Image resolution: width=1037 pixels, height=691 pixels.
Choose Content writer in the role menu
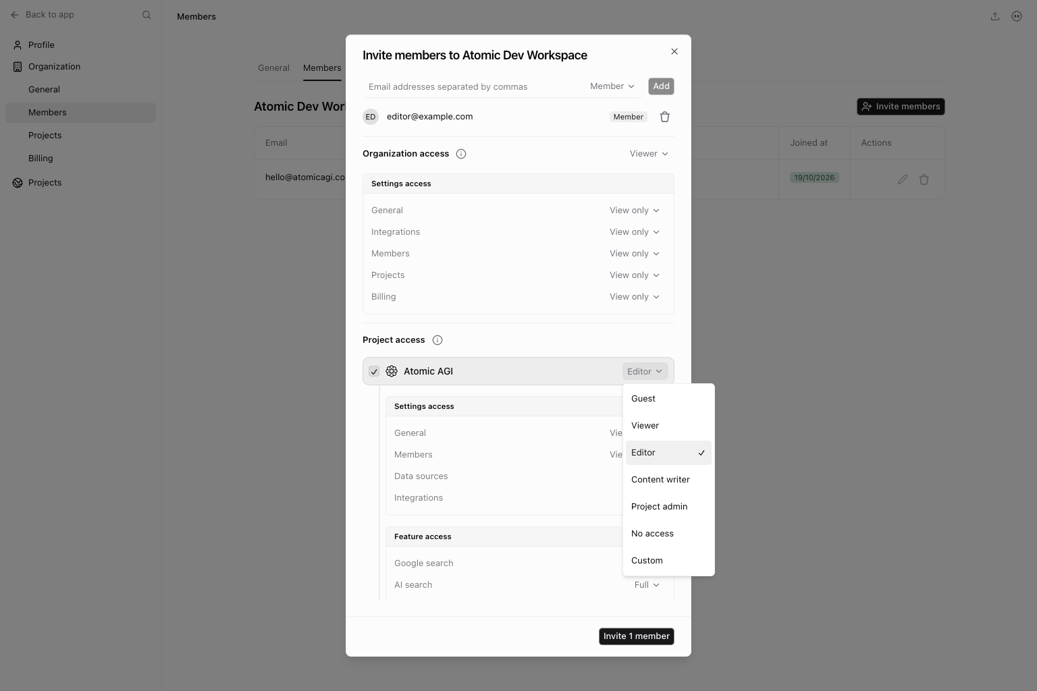(x=668, y=480)
